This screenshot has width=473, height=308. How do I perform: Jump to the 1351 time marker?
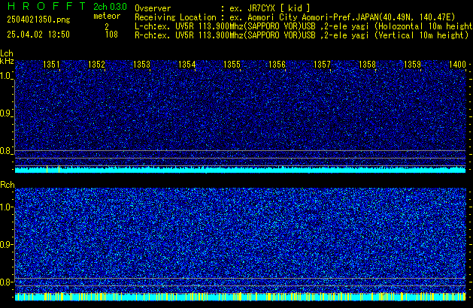click(x=51, y=65)
